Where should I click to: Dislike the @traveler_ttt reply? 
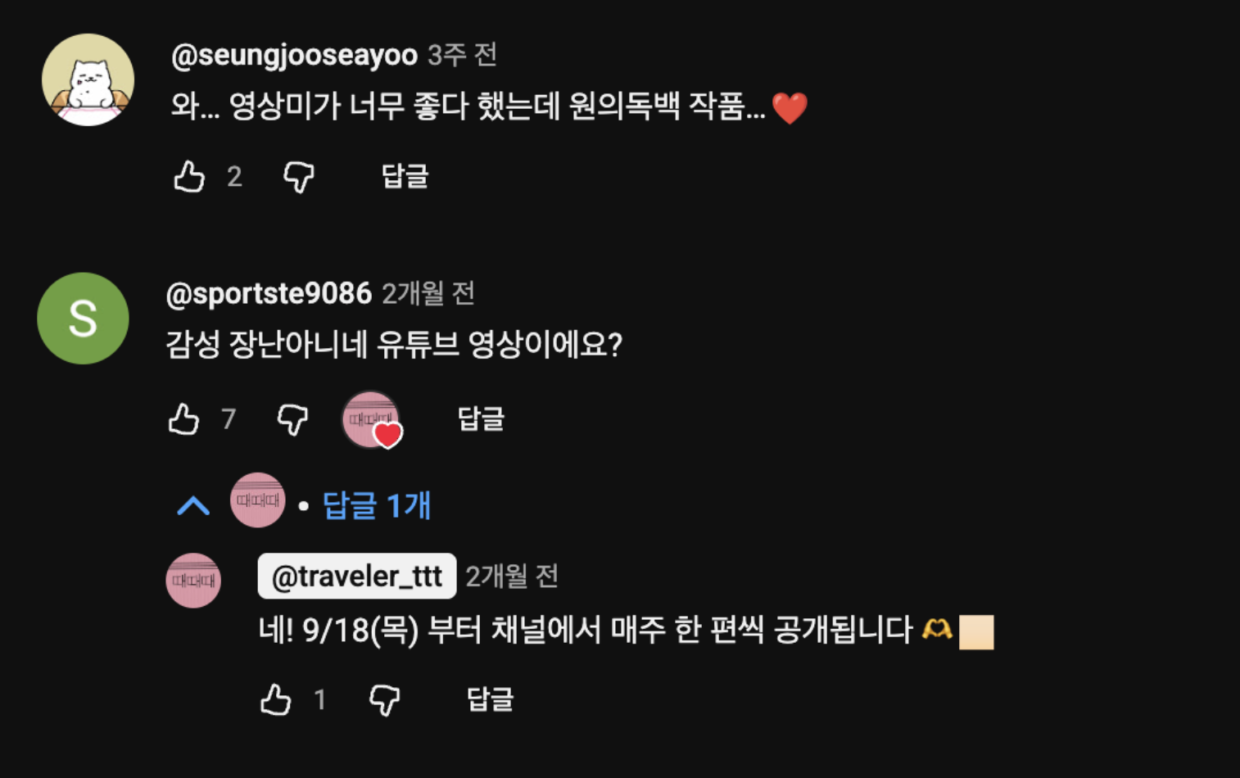coord(384,699)
